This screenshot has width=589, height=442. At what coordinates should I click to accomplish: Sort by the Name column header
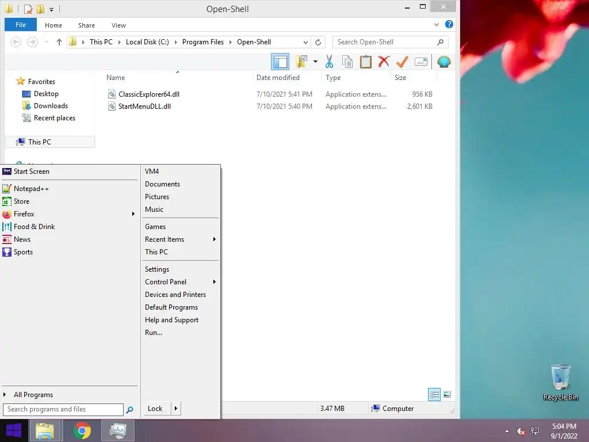(x=115, y=78)
